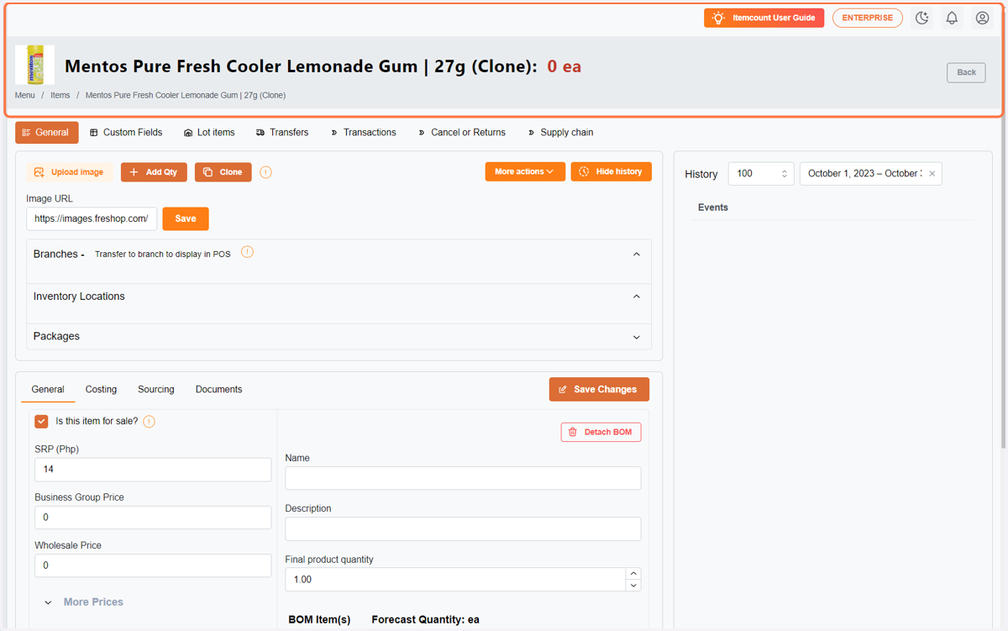The height and width of the screenshot is (631, 1008).
Task: Click the Wholesale Price field
Action: (153, 565)
